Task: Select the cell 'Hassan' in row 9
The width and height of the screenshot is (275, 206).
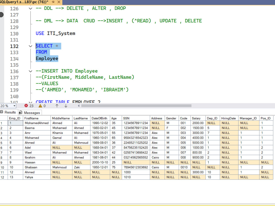Action: [37, 162]
